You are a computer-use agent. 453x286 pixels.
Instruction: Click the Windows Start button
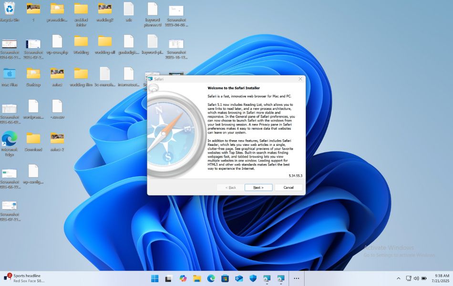click(154, 278)
